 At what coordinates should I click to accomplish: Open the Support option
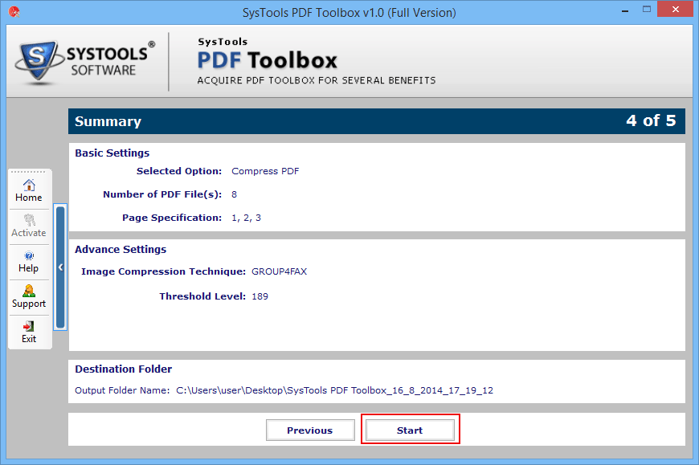tap(29, 296)
